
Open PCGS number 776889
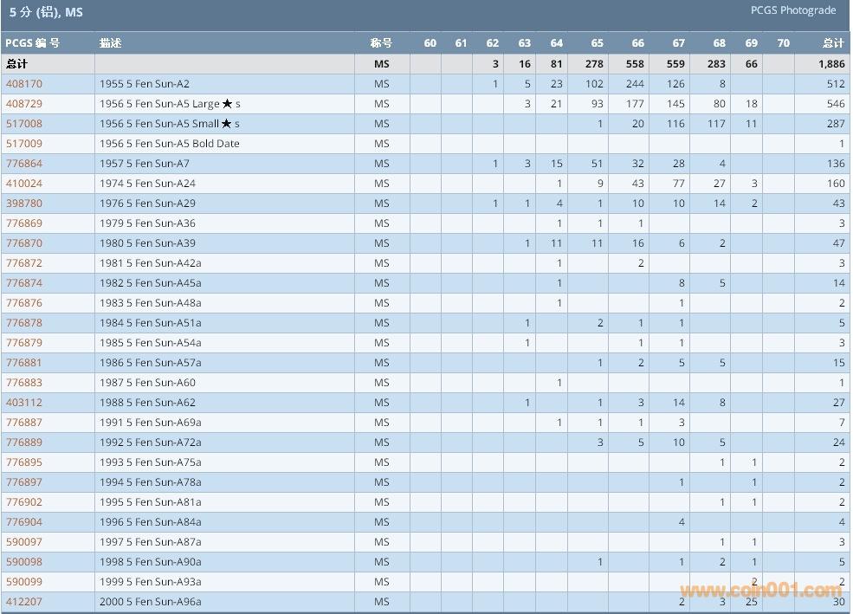[x=24, y=443]
